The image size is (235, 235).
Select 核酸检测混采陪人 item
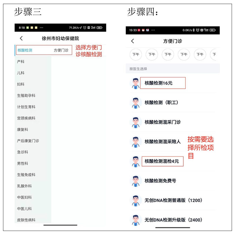pos(162,142)
